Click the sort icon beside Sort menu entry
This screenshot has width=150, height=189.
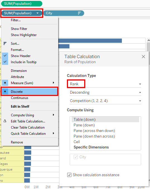(5, 43)
